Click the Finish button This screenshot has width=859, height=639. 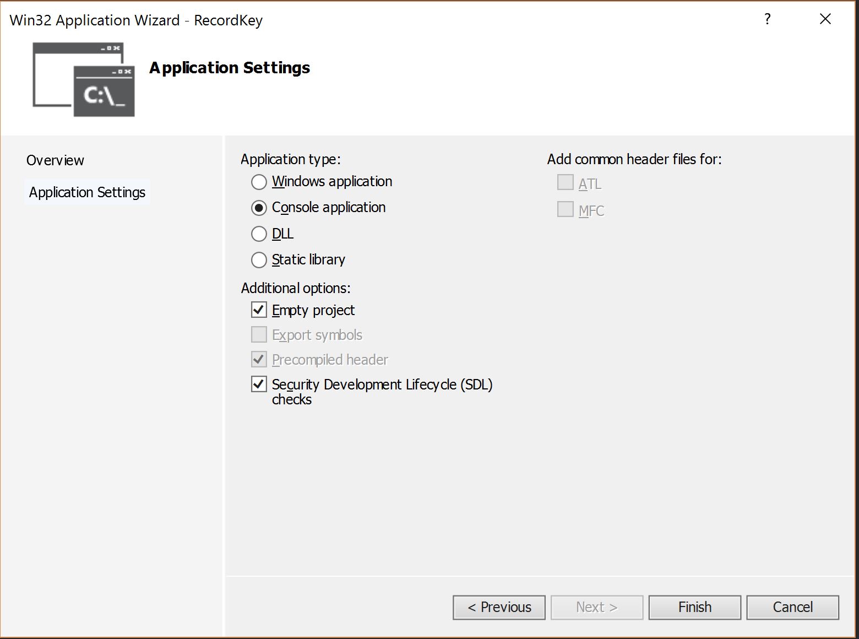click(694, 607)
